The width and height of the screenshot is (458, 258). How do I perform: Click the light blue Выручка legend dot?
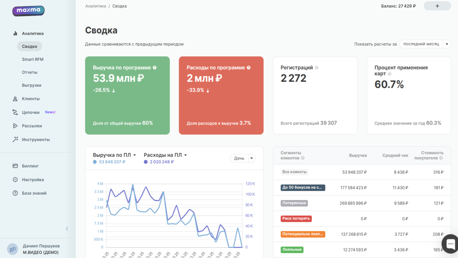coord(95,162)
